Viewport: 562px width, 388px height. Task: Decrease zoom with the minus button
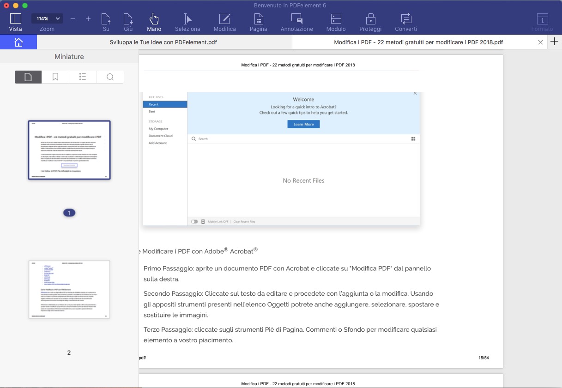pyautogui.click(x=73, y=18)
